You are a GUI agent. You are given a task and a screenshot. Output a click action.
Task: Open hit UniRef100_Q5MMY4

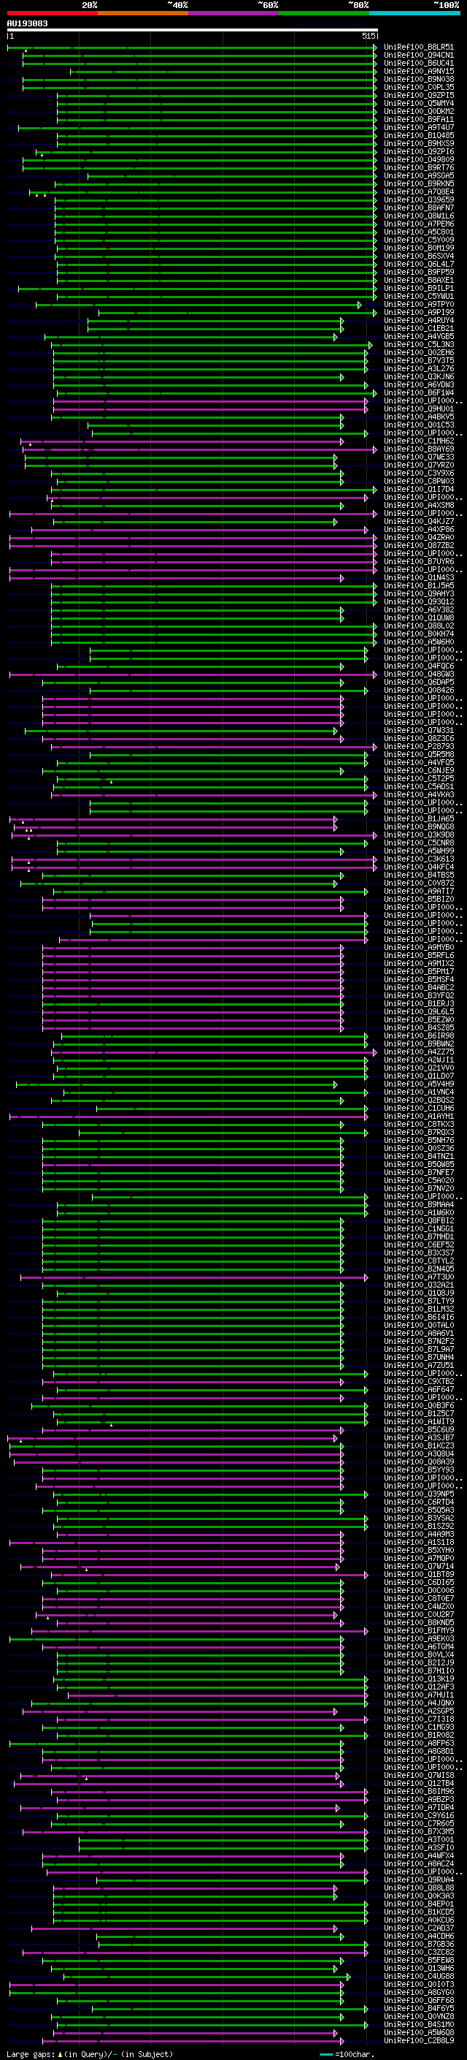[419, 103]
